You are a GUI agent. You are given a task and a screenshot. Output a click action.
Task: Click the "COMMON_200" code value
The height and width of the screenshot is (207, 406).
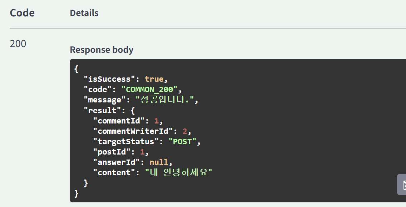tap(149, 90)
